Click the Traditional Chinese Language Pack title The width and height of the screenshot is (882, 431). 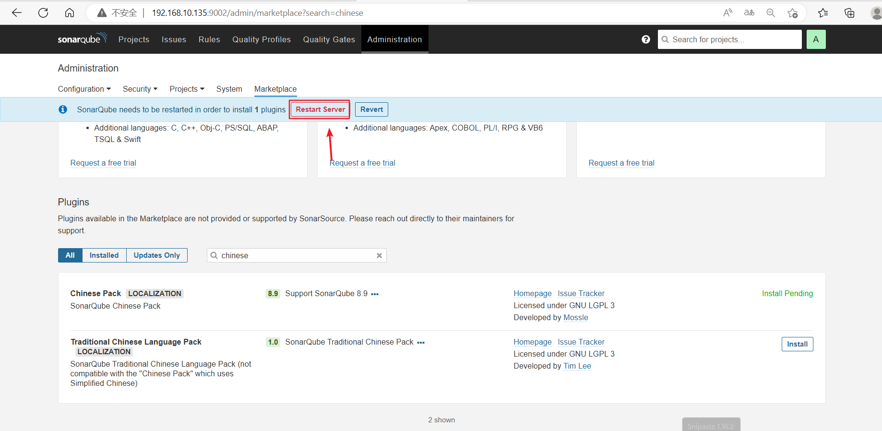click(136, 342)
